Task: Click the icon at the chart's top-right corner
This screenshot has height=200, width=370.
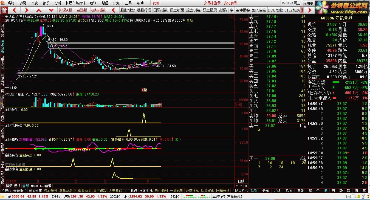Action: click(233, 16)
